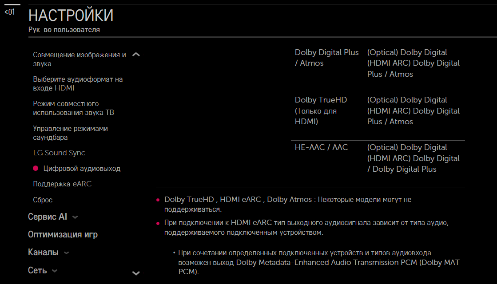Open Выберите аудиоформат на входе HDMI

78,83
